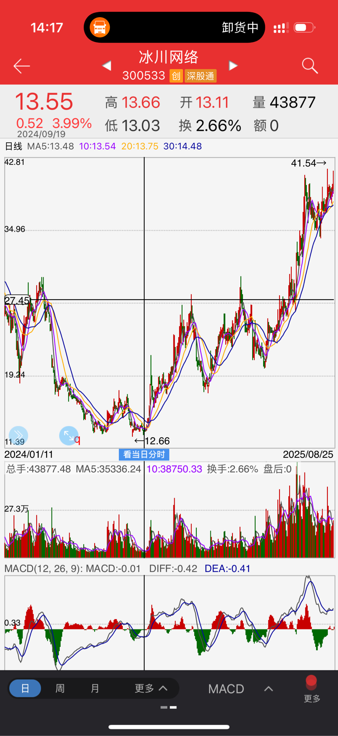Tap the orange truck icon in status pill

coord(100,27)
